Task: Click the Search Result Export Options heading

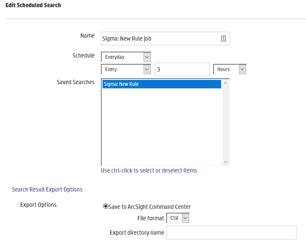Action: (x=47, y=189)
